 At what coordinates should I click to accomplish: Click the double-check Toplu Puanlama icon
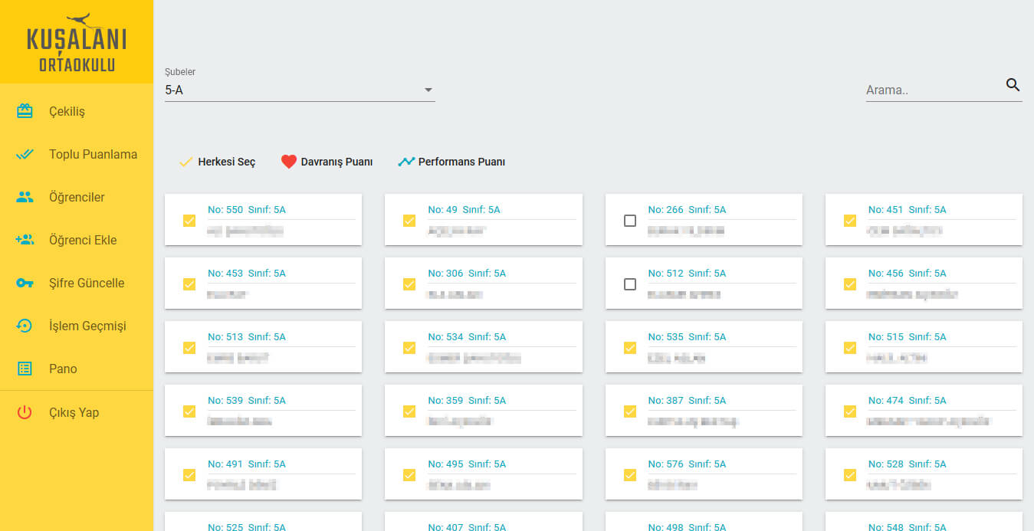pos(25,154)
